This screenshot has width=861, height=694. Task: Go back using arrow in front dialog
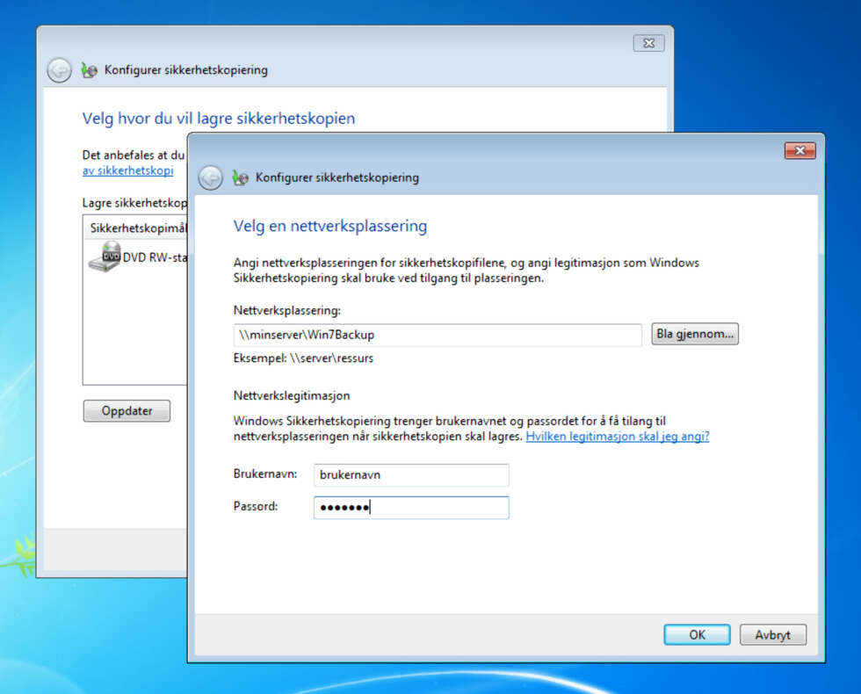point(210,177)
